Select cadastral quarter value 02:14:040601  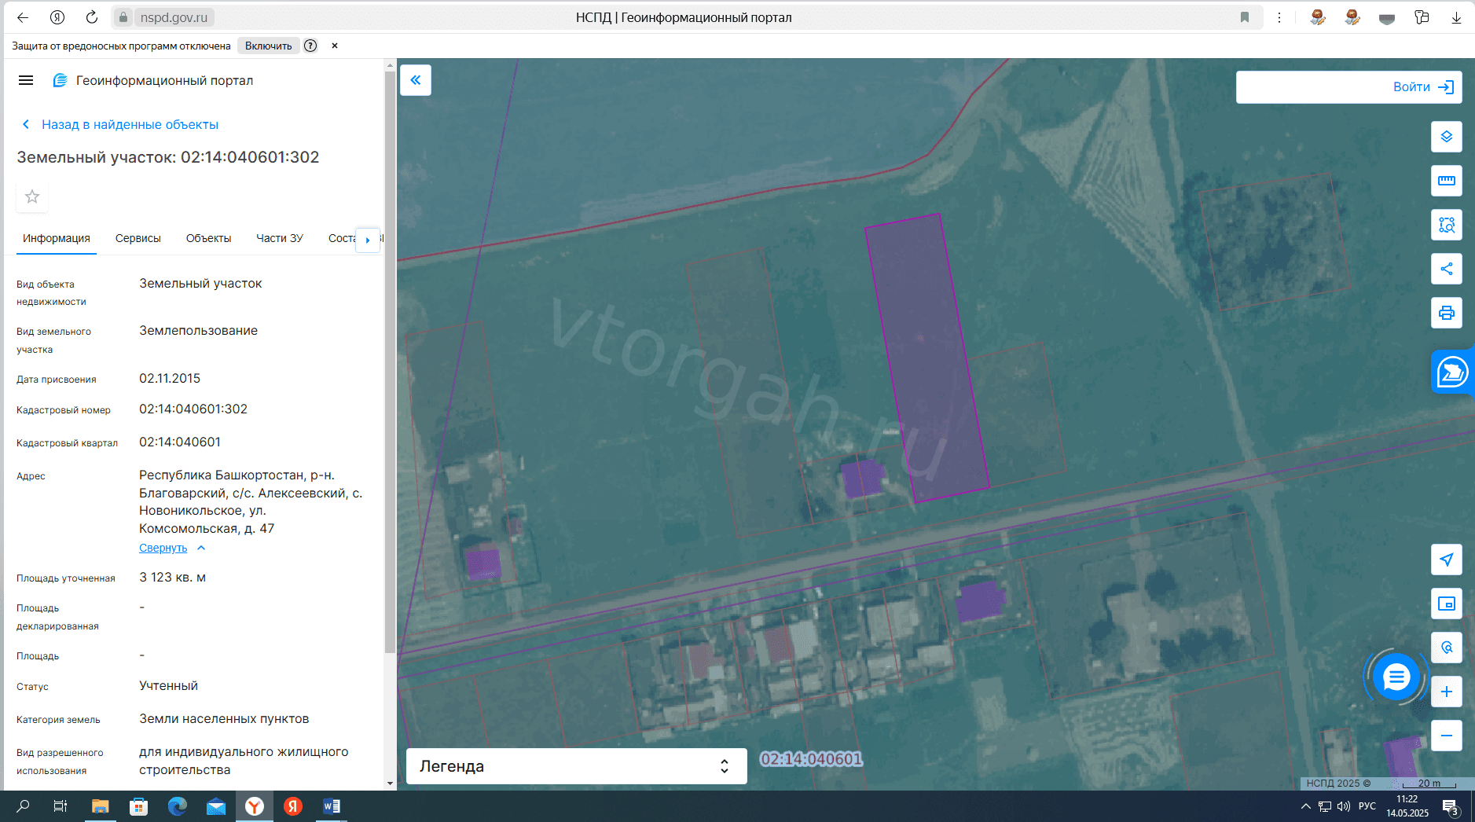click(x=180, y=442)
